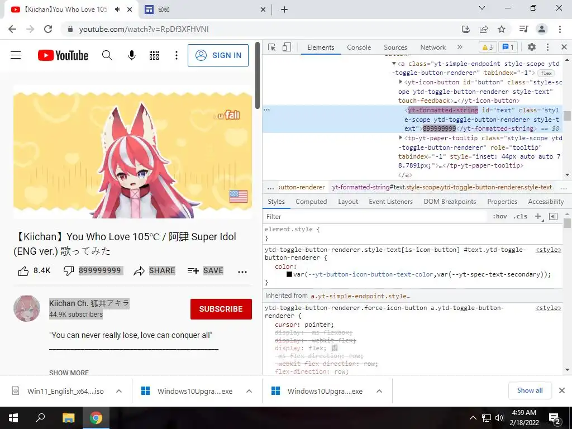Collapse the a.yt-simple-endpoint node triangle
This screenshot has width=572, height=429.
(394, 64)
